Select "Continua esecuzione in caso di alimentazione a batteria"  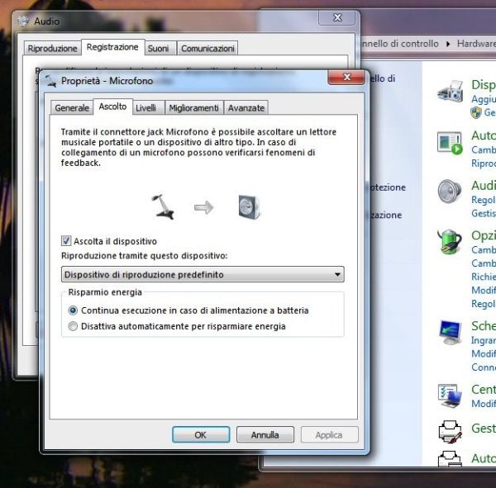[x=74, y=310]
